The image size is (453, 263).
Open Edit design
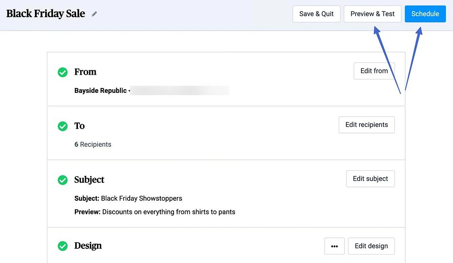pos(371,246)
